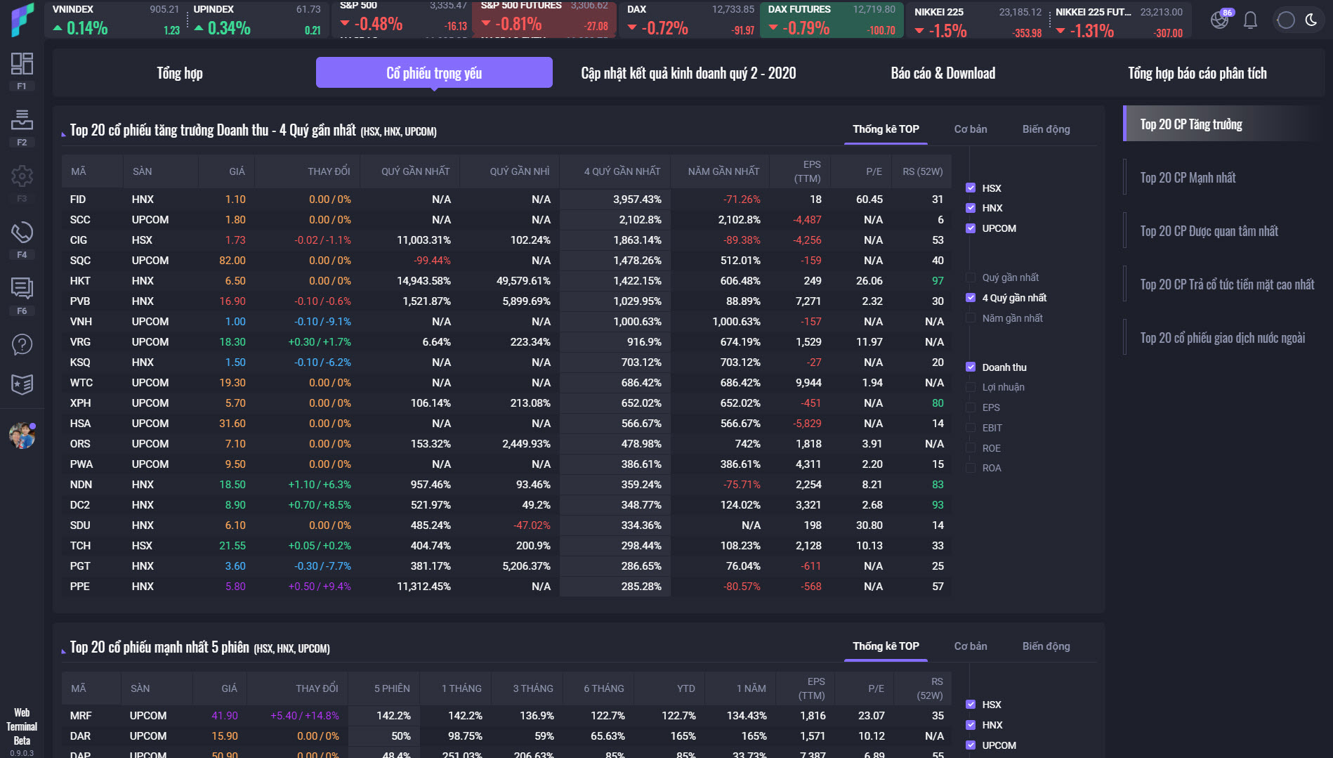Open the Báo cáo & Download tab
1333x758 pixels.
pos(943,73)
